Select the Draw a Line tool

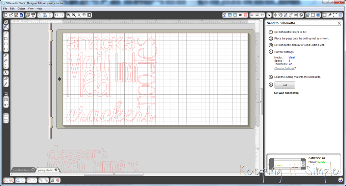(6, 33)
